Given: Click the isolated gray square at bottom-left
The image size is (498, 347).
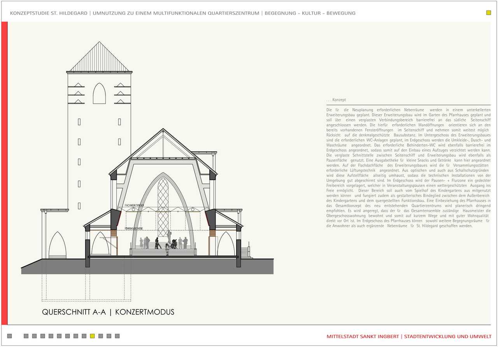Looking at the screenshot, I should tap(10, 336).
